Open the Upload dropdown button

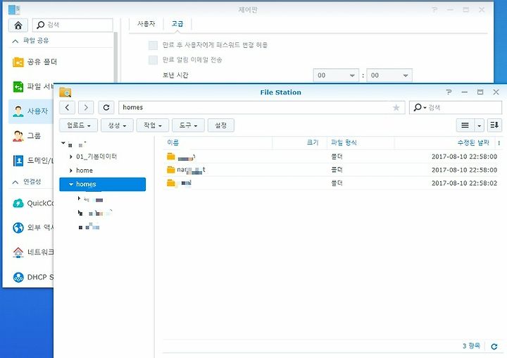tap(79, 125)
